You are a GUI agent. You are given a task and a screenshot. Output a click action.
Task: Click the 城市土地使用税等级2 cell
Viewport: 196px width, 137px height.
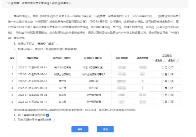[x=94, y=74]
